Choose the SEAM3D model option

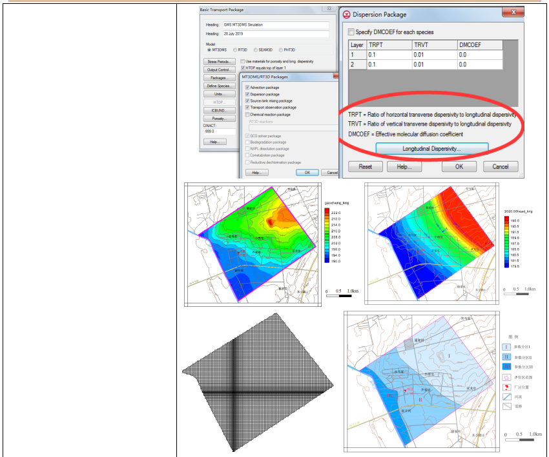256,50
